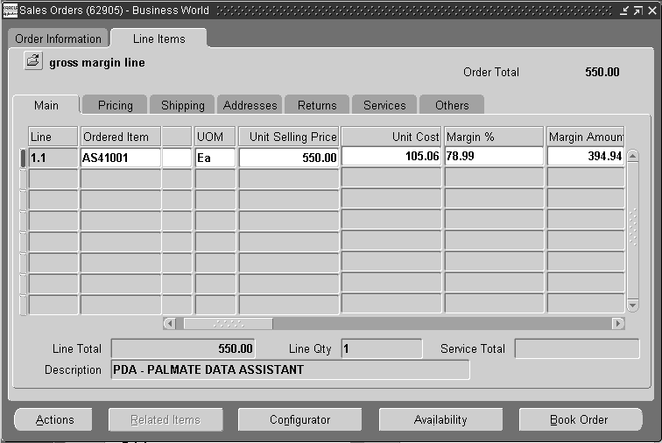662x443 pixels.
Task: Open the Shipping sub-tab
Action: (x=182, y=105)
